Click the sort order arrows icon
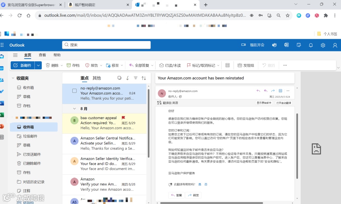 pos(144,78)
